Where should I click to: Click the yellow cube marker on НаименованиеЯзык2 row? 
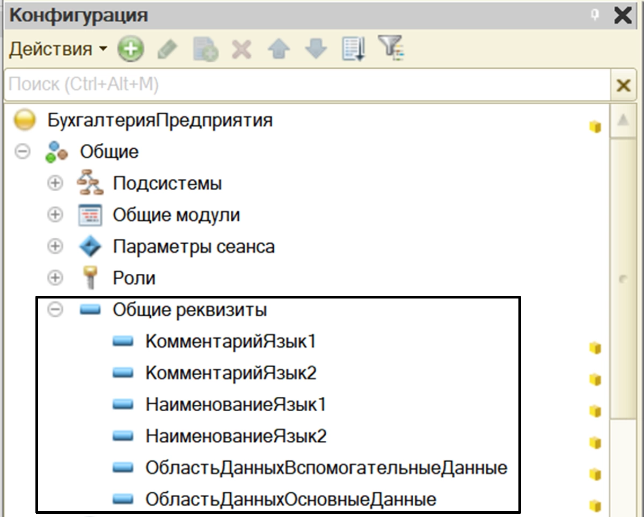coord(595,443)
